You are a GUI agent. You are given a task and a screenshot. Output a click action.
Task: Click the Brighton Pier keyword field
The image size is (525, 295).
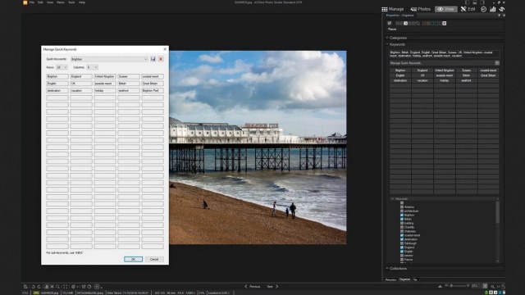(x=153, y=91)
